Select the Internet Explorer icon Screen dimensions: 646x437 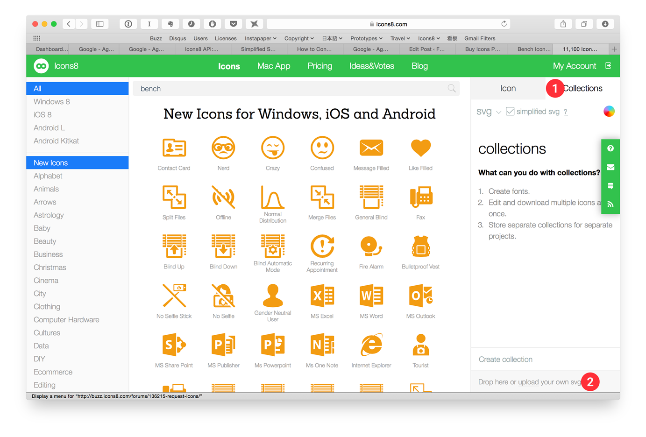[x=371, y=345]
